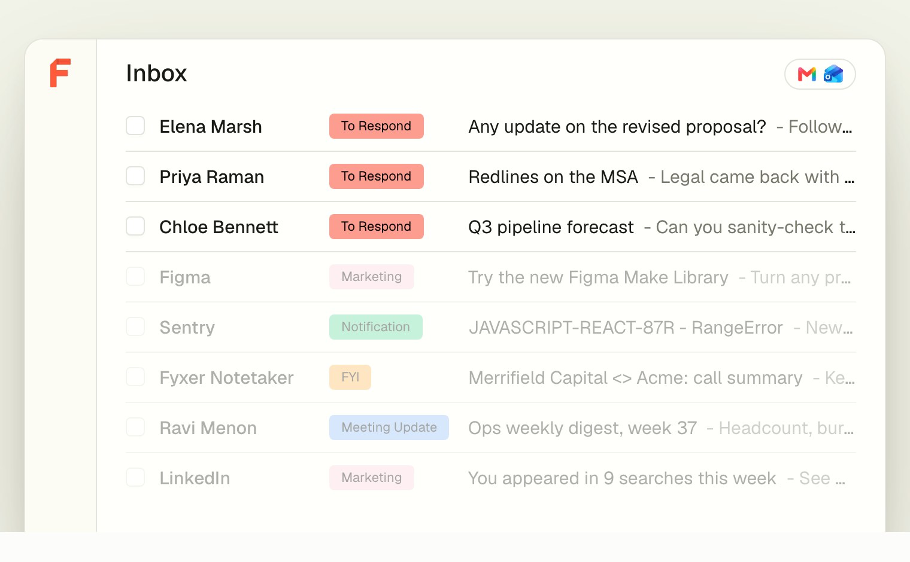Click sender name Sentry

[187, 328]
